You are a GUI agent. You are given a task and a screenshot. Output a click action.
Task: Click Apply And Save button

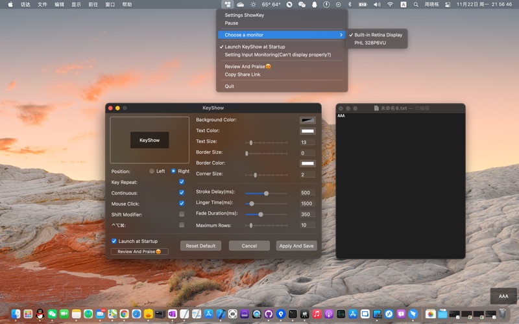point(296,246)
